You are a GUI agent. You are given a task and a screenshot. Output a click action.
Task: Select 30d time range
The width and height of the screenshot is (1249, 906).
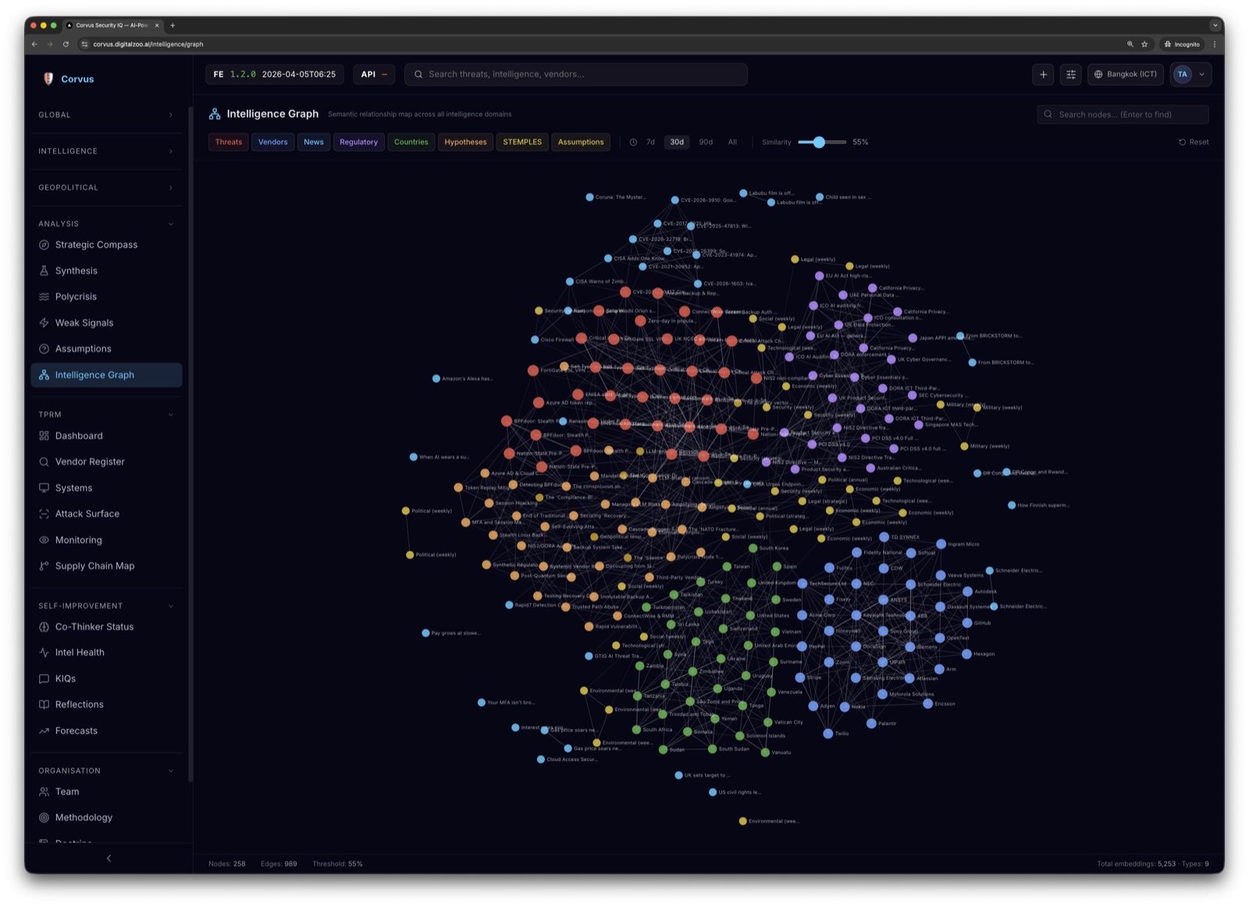[677, 143]
